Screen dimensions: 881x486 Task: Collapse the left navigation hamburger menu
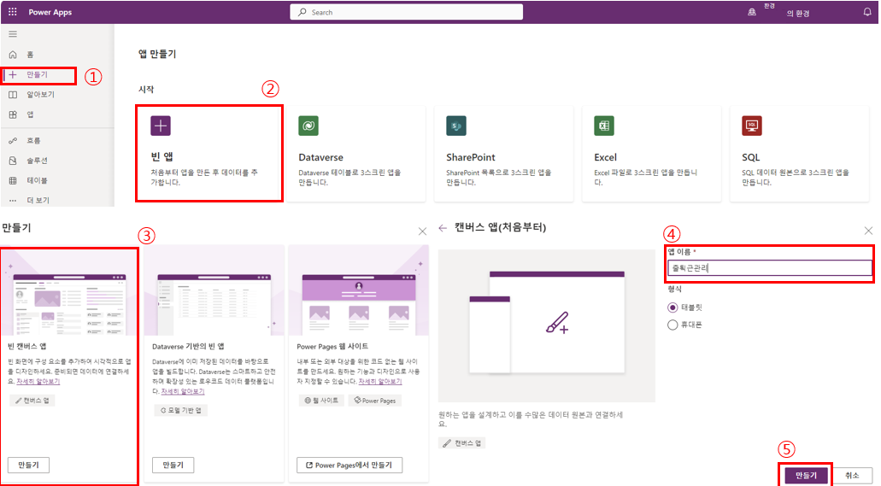[x=13, y=34]
